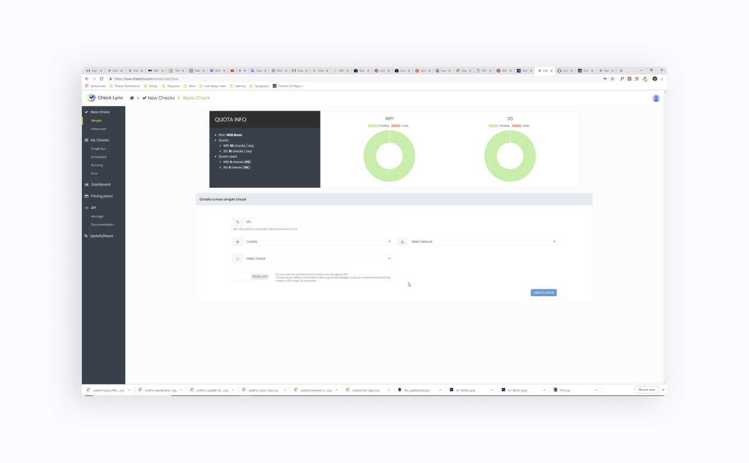
Task: Toggle the WIFI chart Pending legend item
Action: click(379, 126)
